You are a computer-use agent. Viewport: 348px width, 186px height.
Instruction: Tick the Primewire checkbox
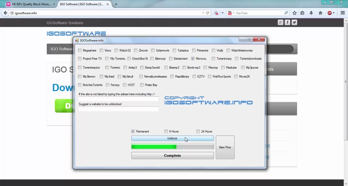(194, 50)
